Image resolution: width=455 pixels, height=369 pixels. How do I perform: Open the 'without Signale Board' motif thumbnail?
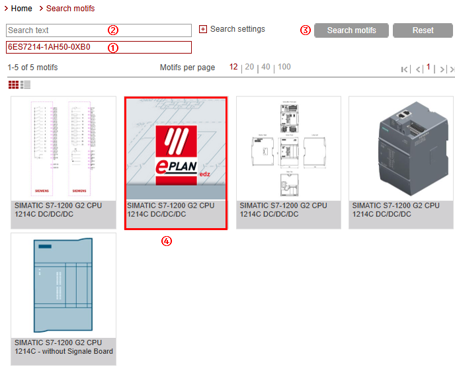(63, 285)
